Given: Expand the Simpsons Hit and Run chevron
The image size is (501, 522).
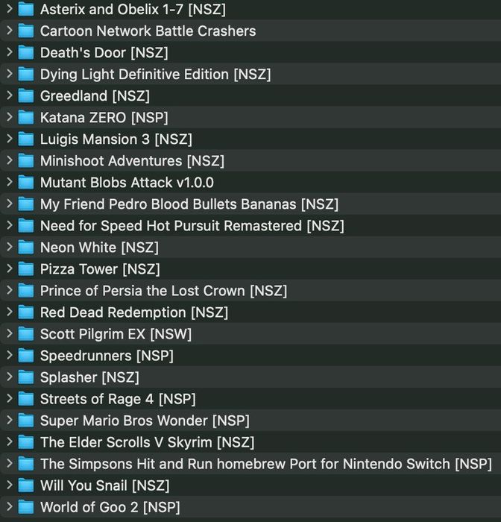Looking at the screenshot, I should point(10,463).
